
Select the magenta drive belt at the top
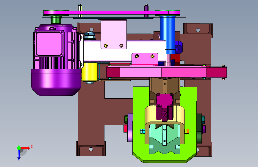click(x=112, y=13)
